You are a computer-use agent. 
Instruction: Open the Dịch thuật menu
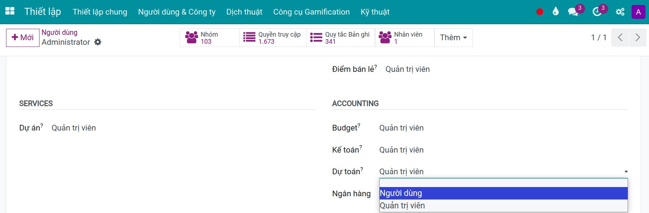click(244, 12)
